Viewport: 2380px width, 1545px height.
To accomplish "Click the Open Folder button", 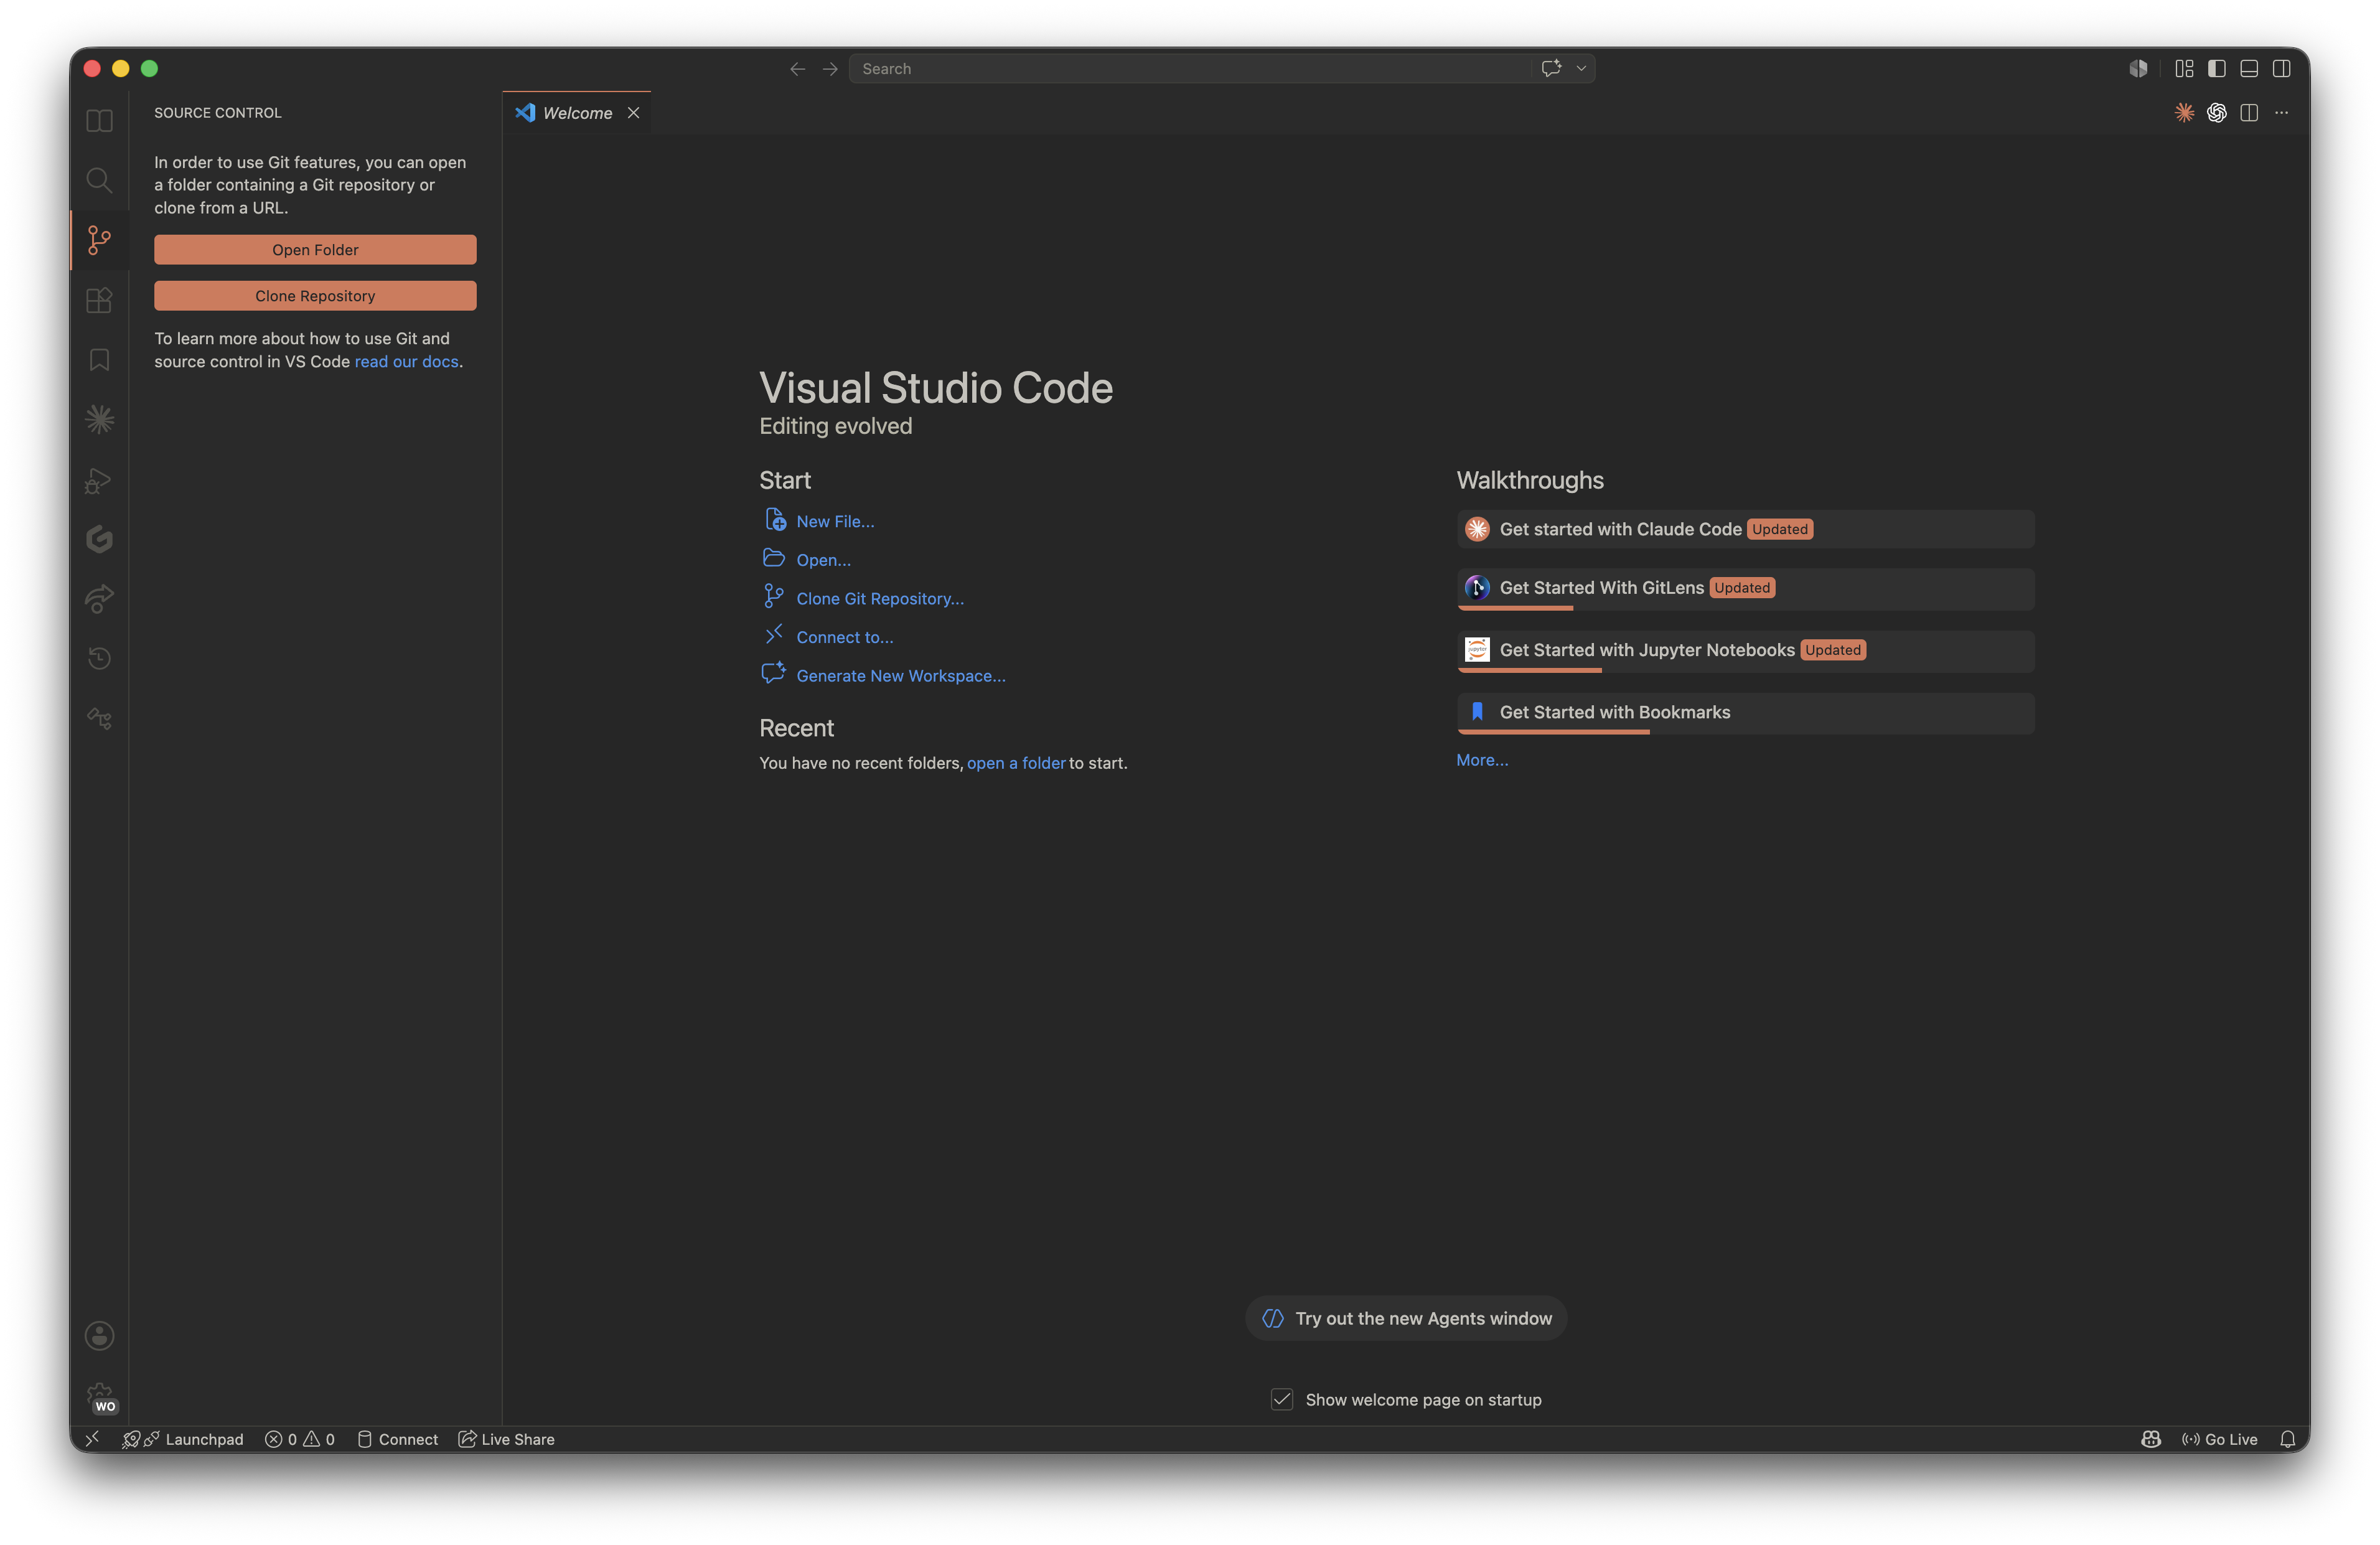I will tap(315, 250).
